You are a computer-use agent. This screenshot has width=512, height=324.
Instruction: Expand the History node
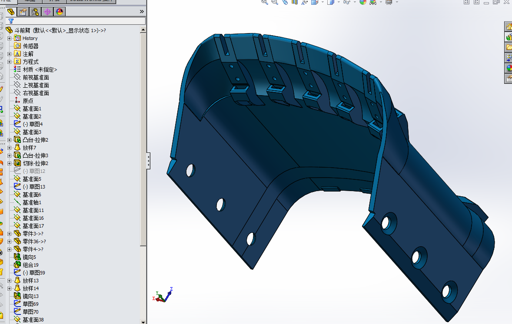click(10, 38)
